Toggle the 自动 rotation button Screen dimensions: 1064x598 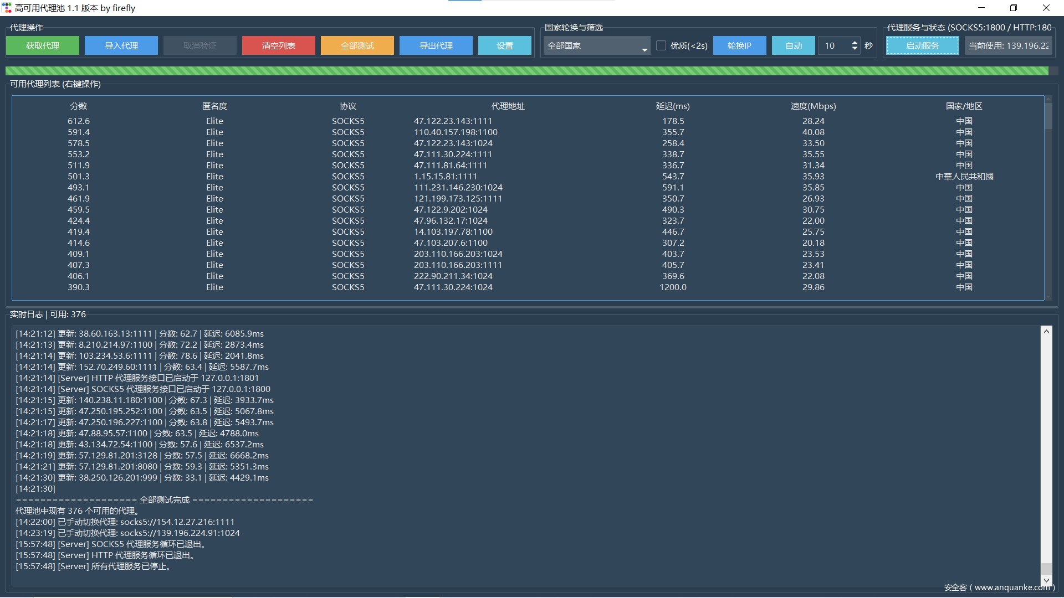click(793, 46)
